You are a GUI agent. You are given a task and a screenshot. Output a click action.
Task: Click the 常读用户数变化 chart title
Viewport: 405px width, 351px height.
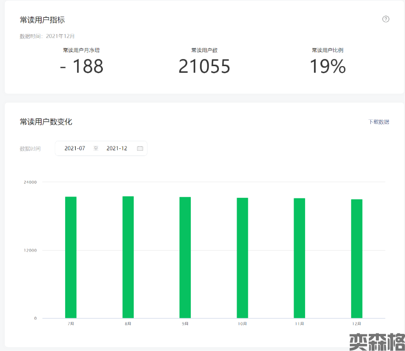click(x=46, y=122)
